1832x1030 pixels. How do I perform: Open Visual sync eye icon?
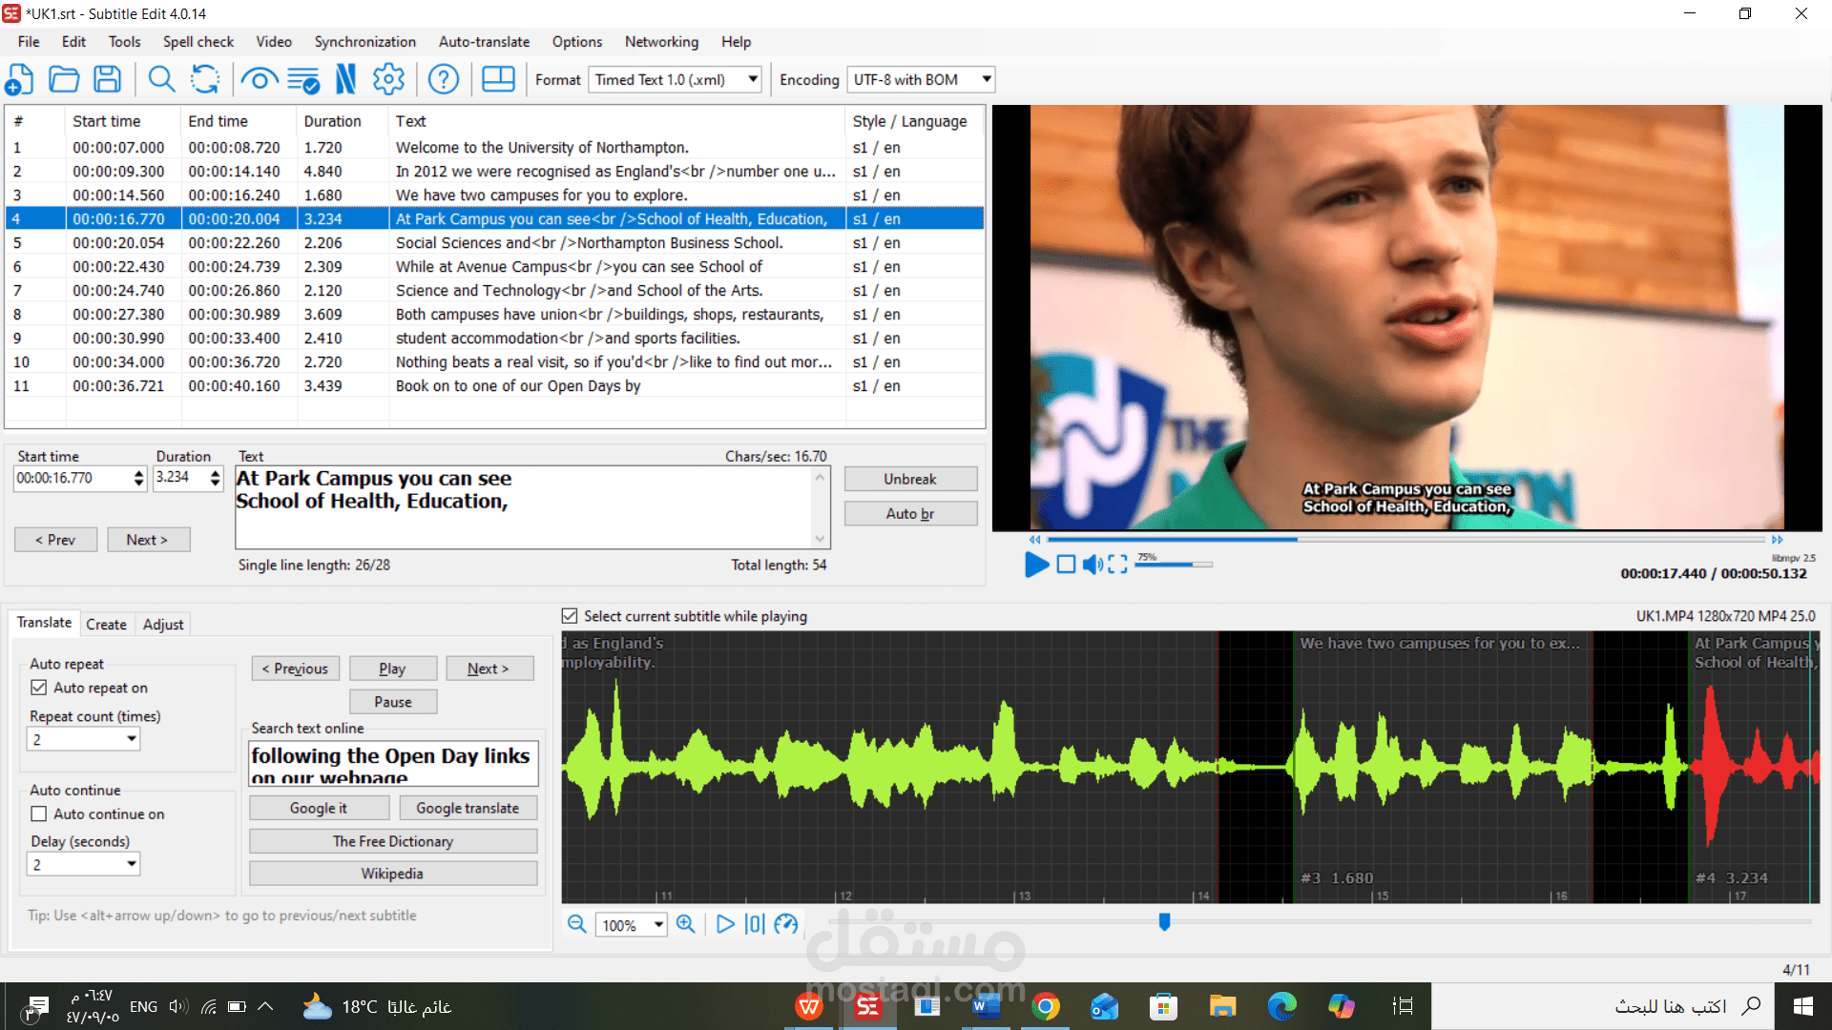(259, 79)
